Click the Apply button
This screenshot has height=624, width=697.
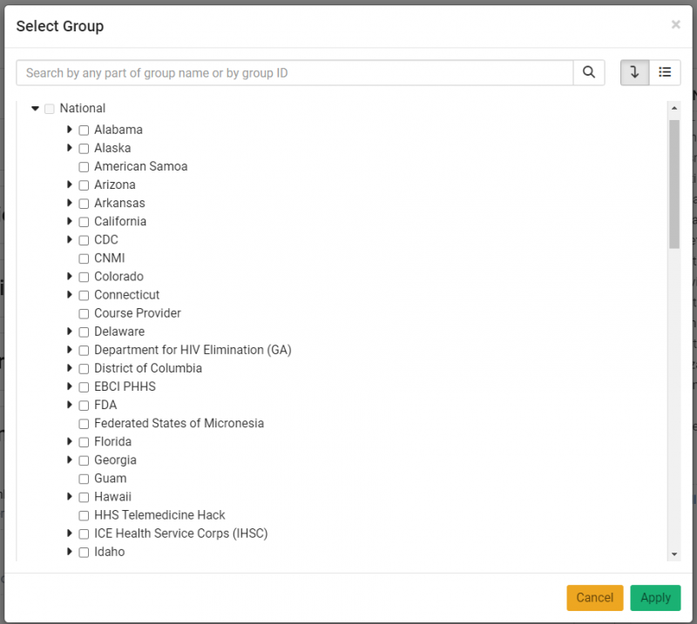click(x=655, y=598)
